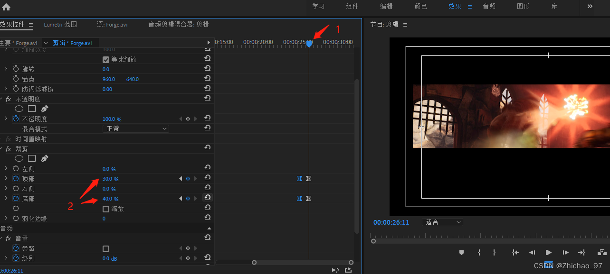Expand the 防闪烁滤镜 property
This screenshot has height=274, width=610.
pos(6,89)
